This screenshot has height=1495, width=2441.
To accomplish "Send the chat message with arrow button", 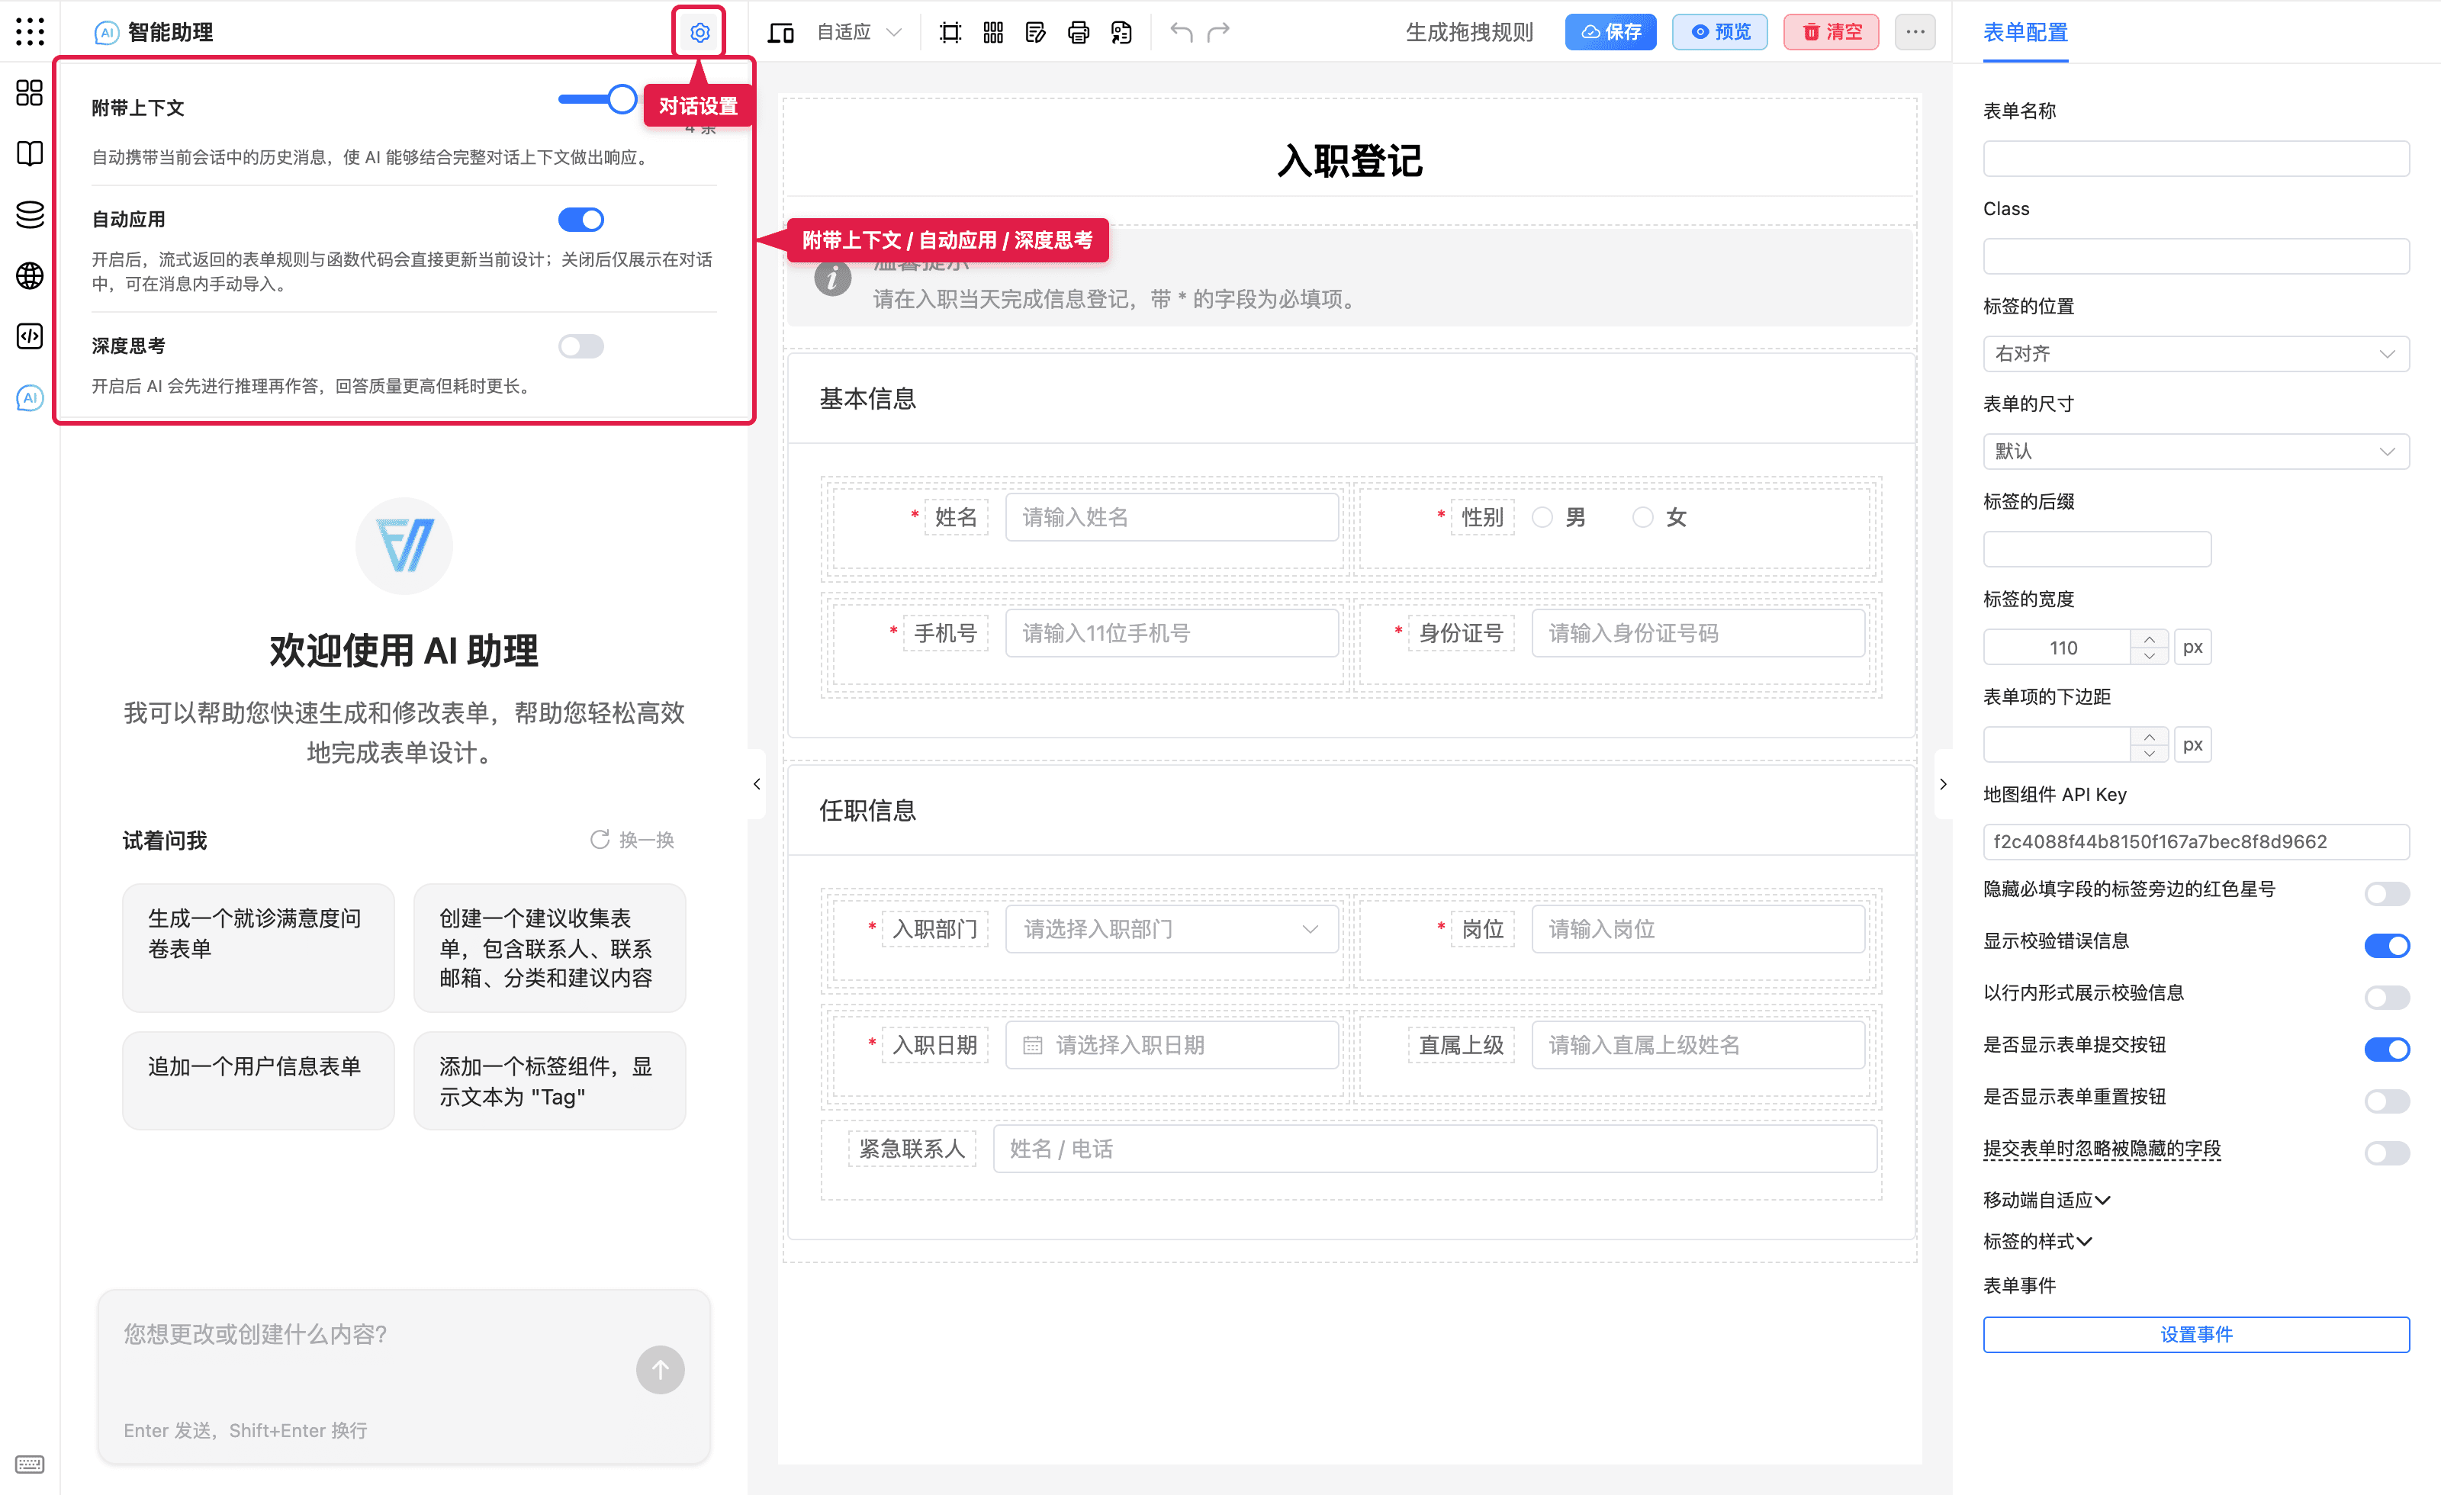I will (x=660, y=1369).
